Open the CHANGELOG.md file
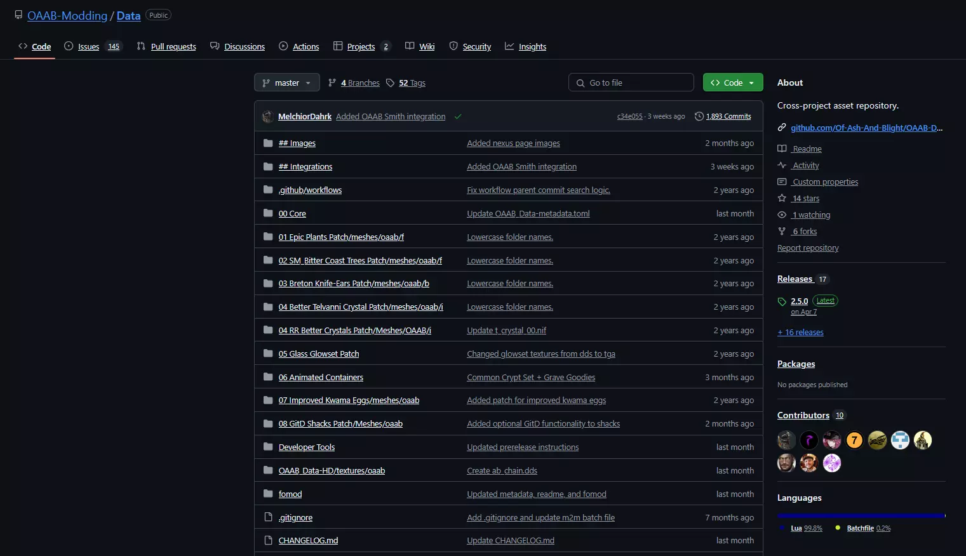This screenshot has height=556, width=966. coord(308,541)
